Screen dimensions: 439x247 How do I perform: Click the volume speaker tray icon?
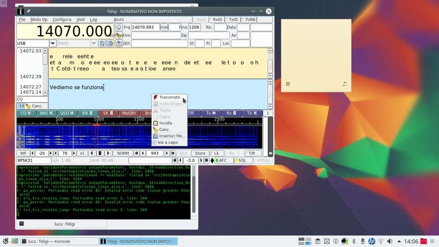point(389,241)
